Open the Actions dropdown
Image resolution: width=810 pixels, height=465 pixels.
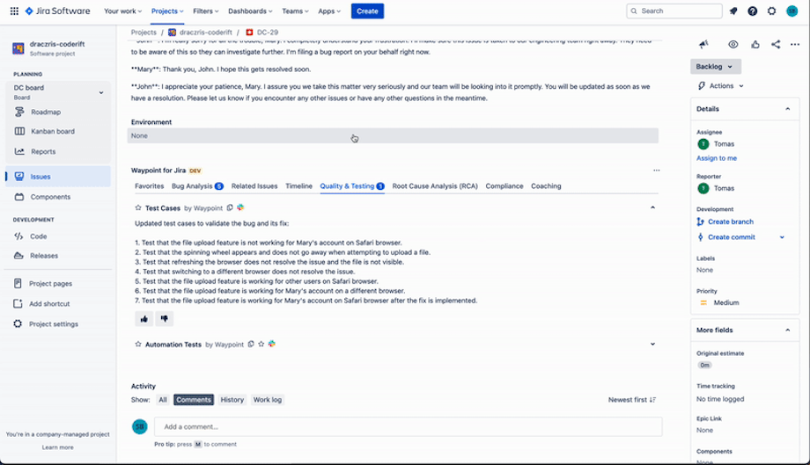[x=721, y=85]
